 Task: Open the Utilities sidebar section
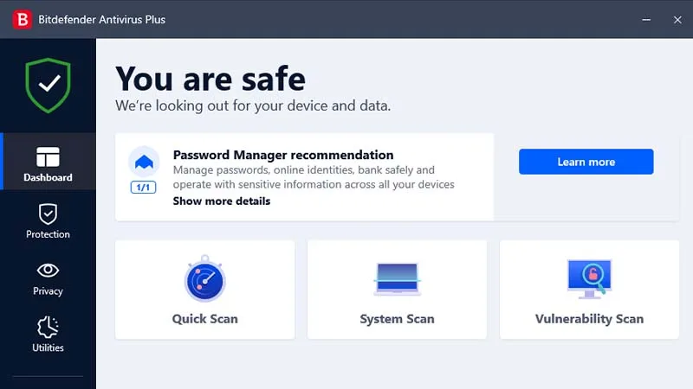[48, 334]
